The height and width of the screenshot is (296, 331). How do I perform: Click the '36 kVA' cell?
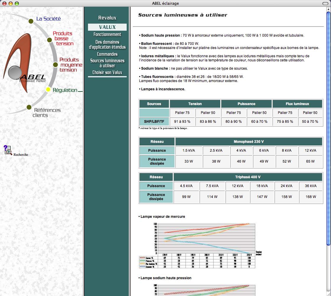click(311, 186)
